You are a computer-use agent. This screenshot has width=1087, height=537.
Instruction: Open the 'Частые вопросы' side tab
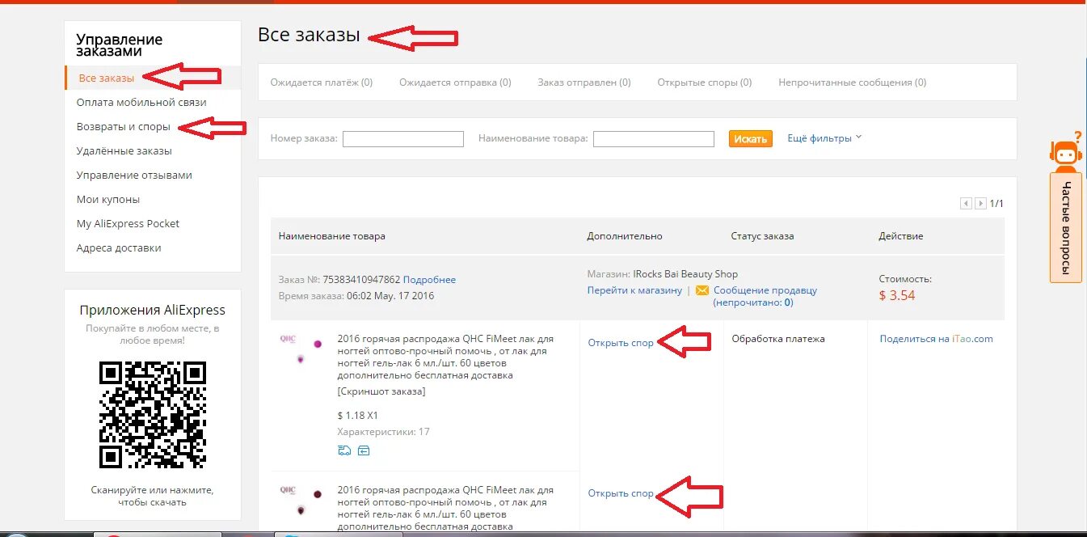click(x=1066, y=227)
